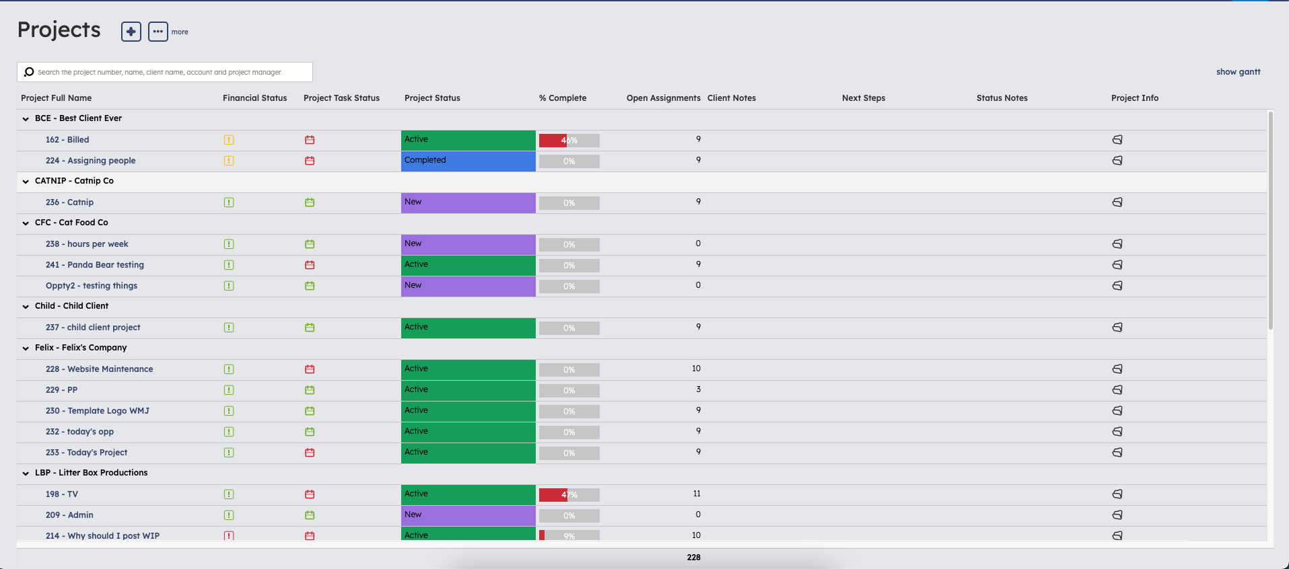The image size is (1289, 569).
Task: Click project info icon for 233 - Today's Project
Action: pyautogui.click(x=1117, y=453)
